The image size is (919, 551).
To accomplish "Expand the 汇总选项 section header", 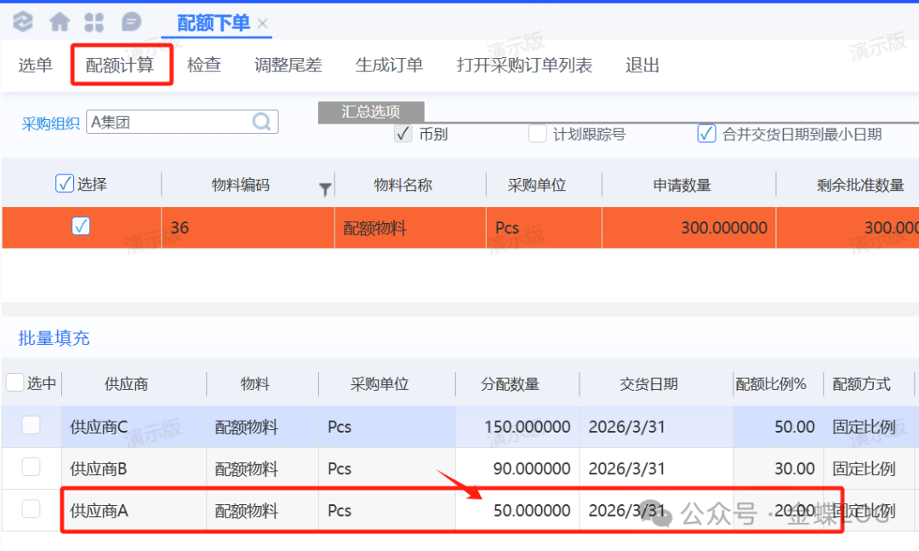I will [x=370, y=112].
